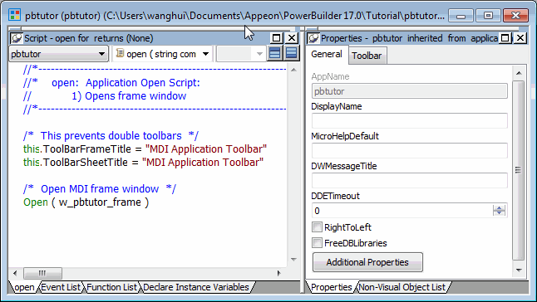
Task: Close the pbtutor main window
Action: pos(515,16)
